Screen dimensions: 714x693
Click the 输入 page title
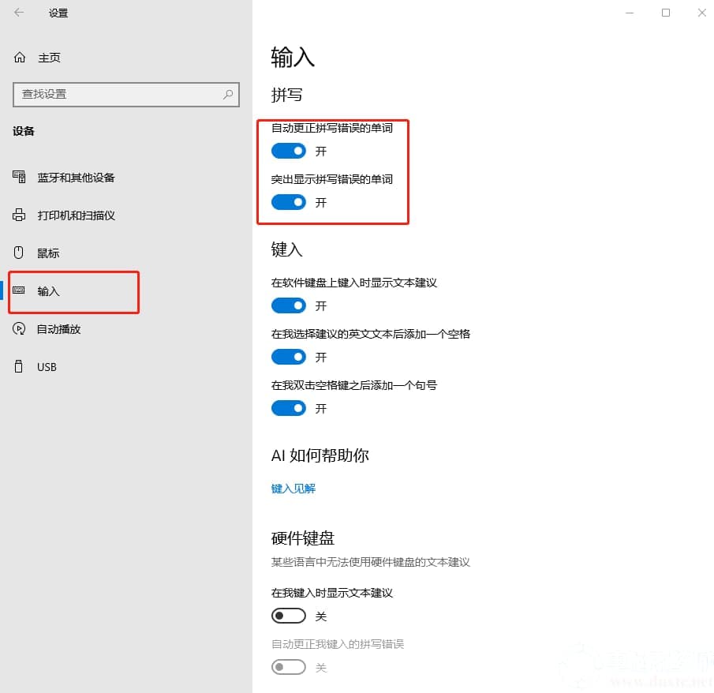pos(293,58)
